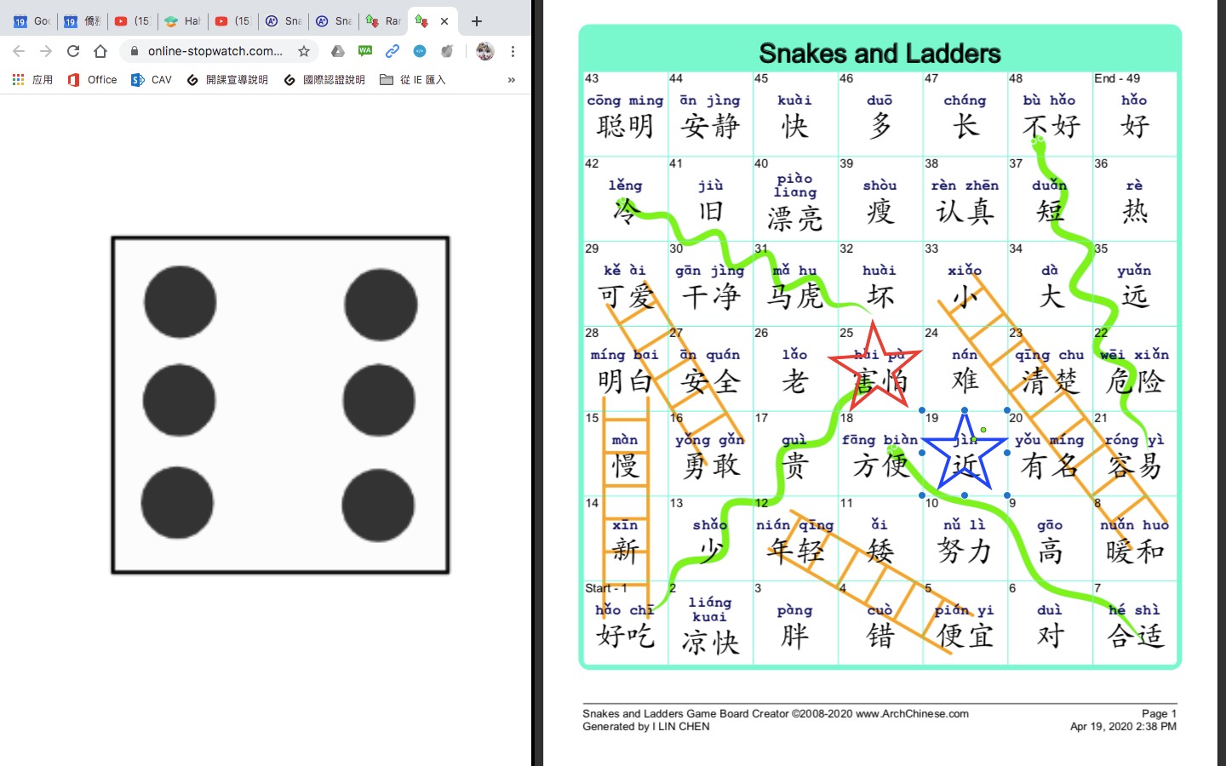
Task: Show hidden bookmarks with the chevron
Action: 512,80
